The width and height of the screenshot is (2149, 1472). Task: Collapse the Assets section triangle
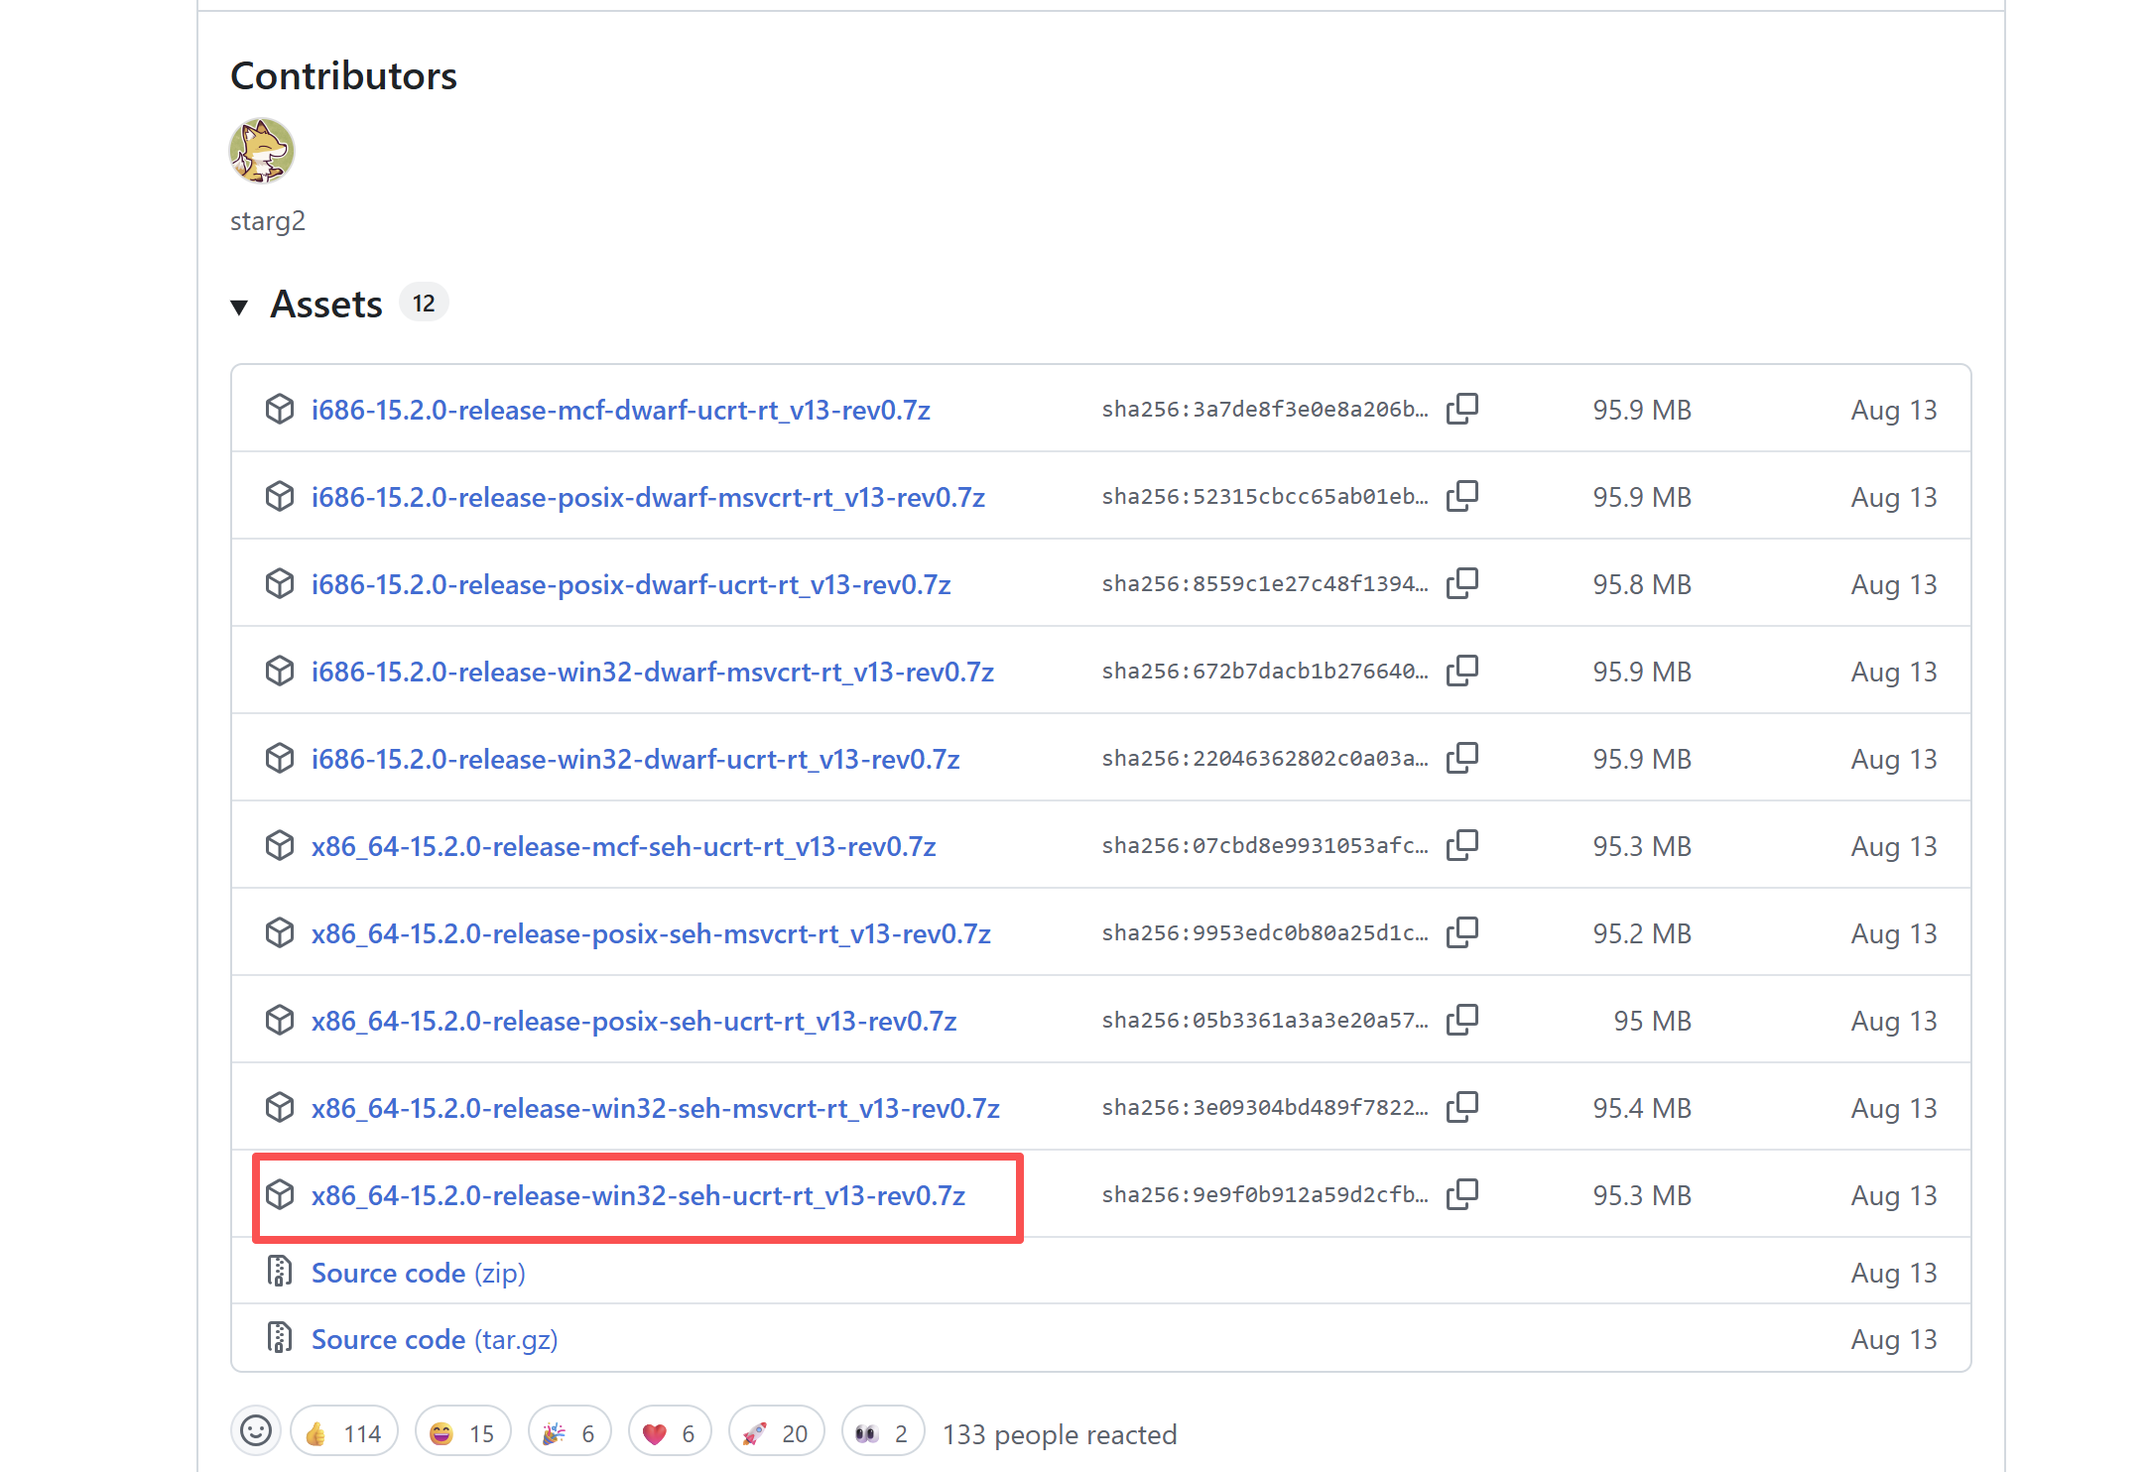(x=239, y=306)
